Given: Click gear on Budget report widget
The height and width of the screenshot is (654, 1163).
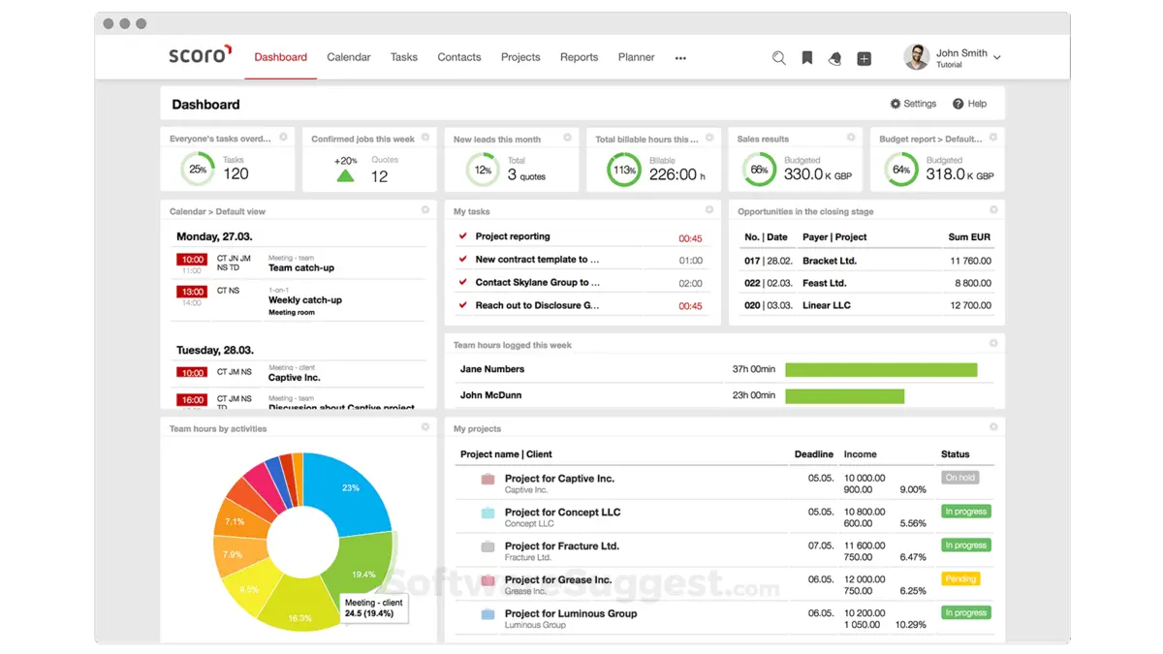Looking at the screenshot, I should coord(993,138).
